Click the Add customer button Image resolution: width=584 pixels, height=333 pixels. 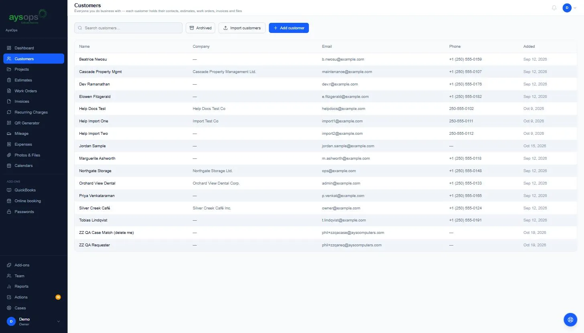coord(289,28)
